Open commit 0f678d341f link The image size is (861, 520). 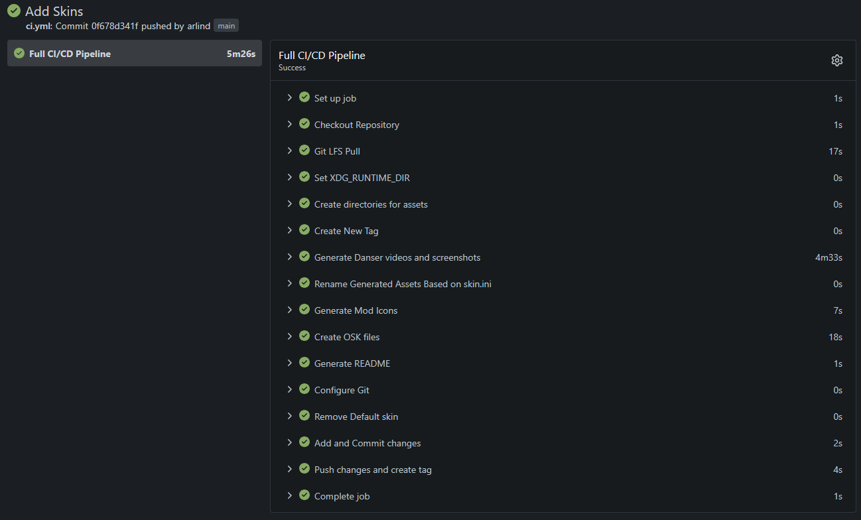click(x=115, y=27)
